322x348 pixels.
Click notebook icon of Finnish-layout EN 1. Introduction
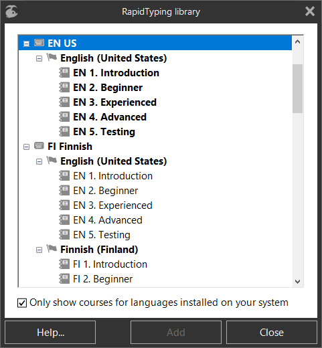pyautogui.click(x=64, y=176)
